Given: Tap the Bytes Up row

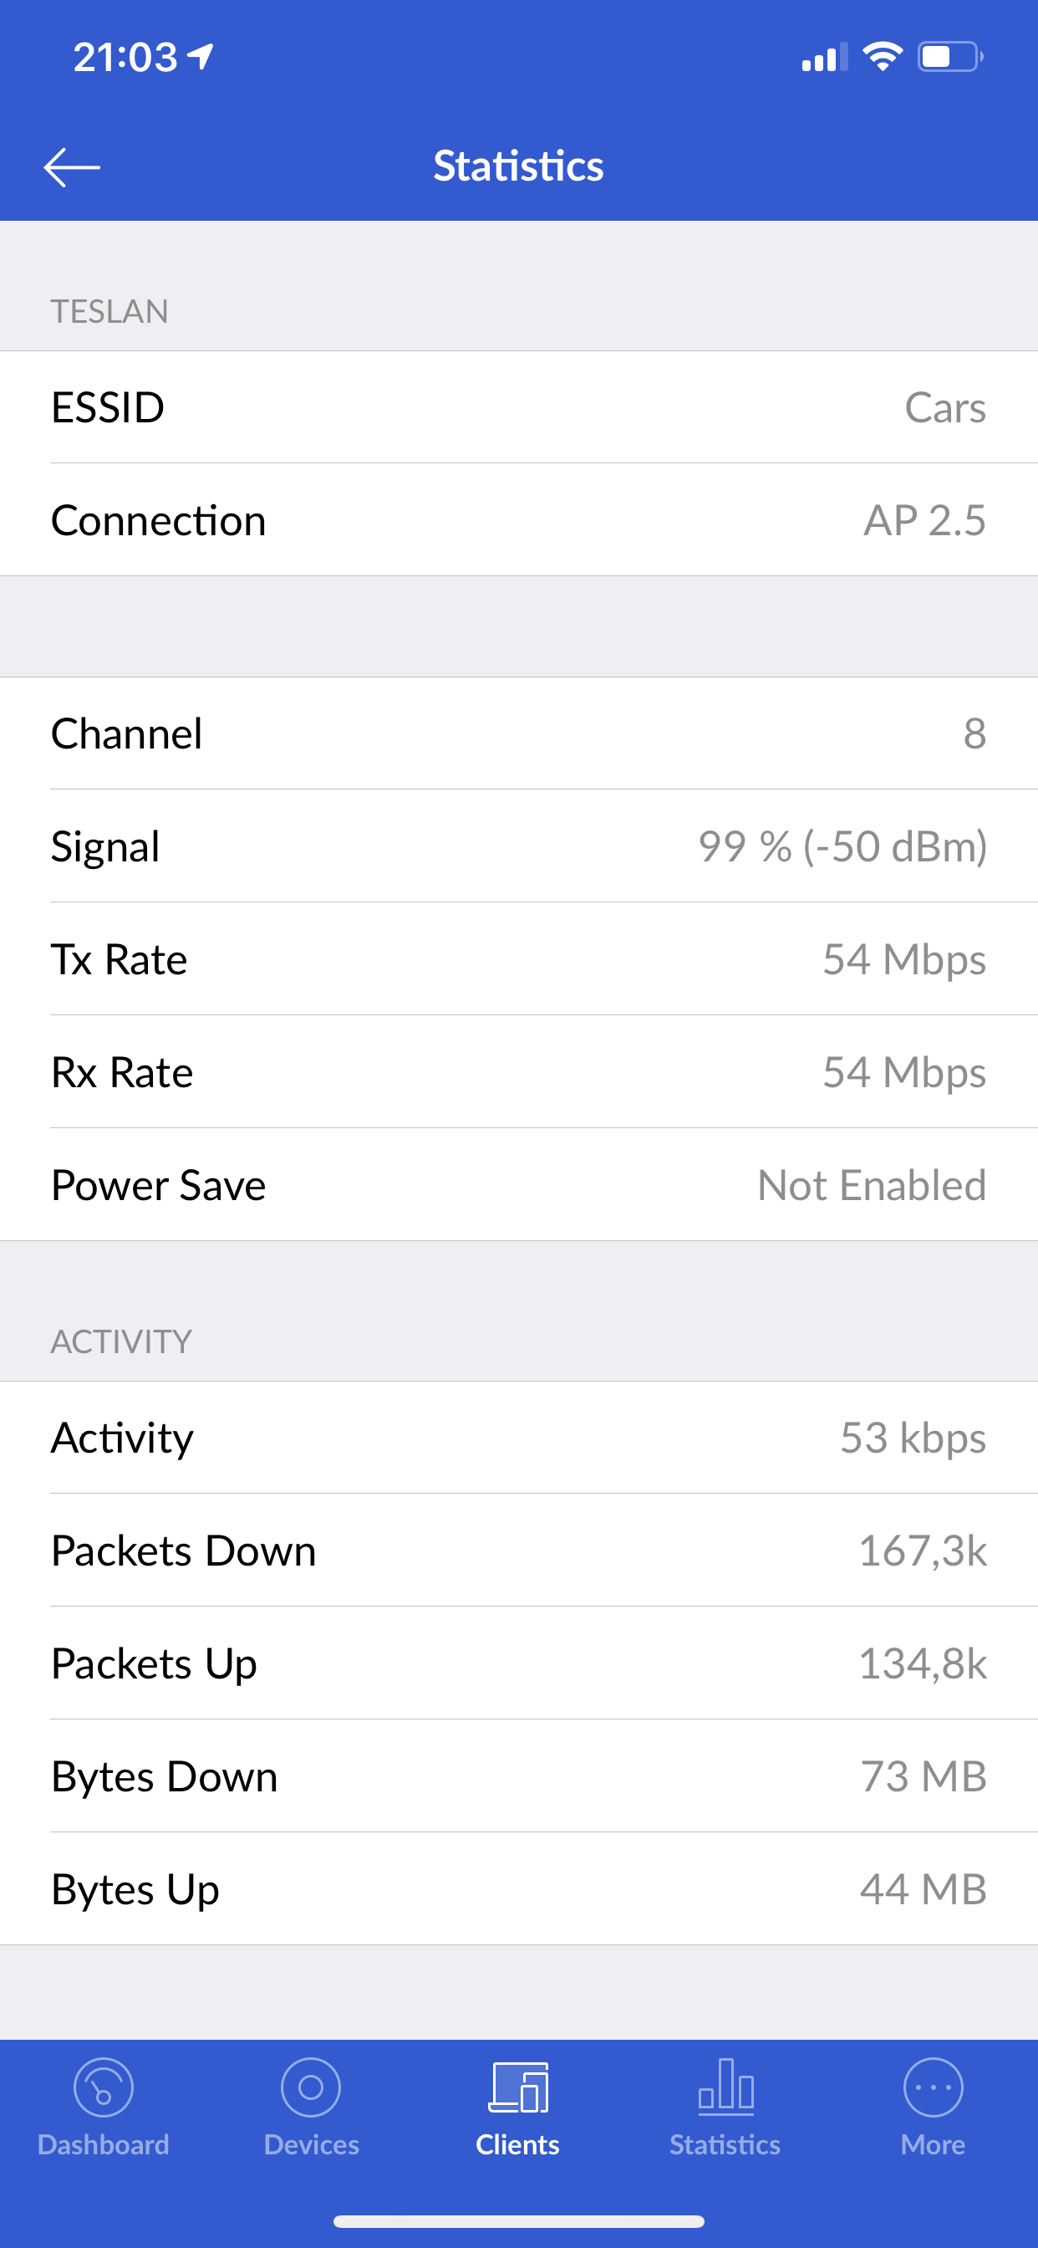Looking at the screenshot, I should 519,1889.
